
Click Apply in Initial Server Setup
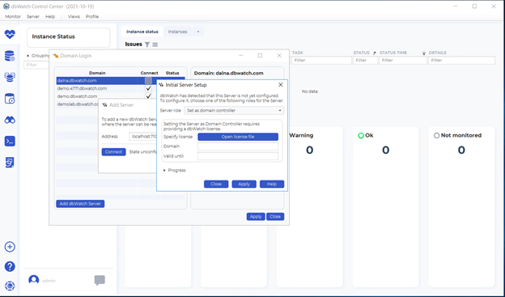coord(244,184)
